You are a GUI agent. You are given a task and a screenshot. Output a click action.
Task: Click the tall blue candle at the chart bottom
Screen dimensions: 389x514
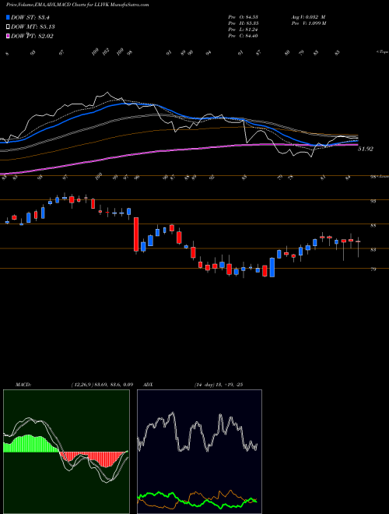coord(272,267)
